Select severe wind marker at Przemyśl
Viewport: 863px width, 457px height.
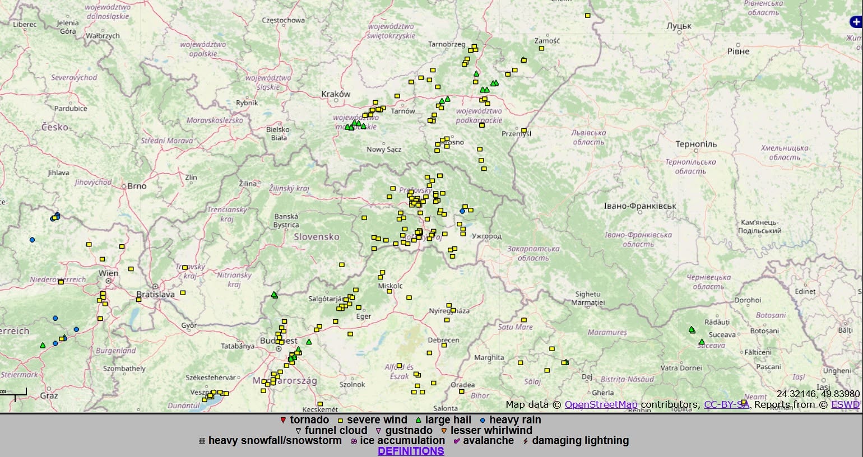click(x=524, y=131)
